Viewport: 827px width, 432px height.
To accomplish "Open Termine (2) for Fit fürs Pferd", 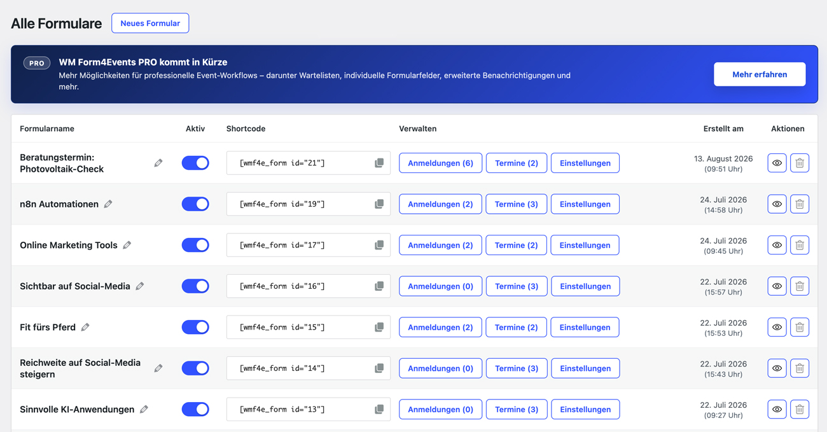I will (516, 327).
